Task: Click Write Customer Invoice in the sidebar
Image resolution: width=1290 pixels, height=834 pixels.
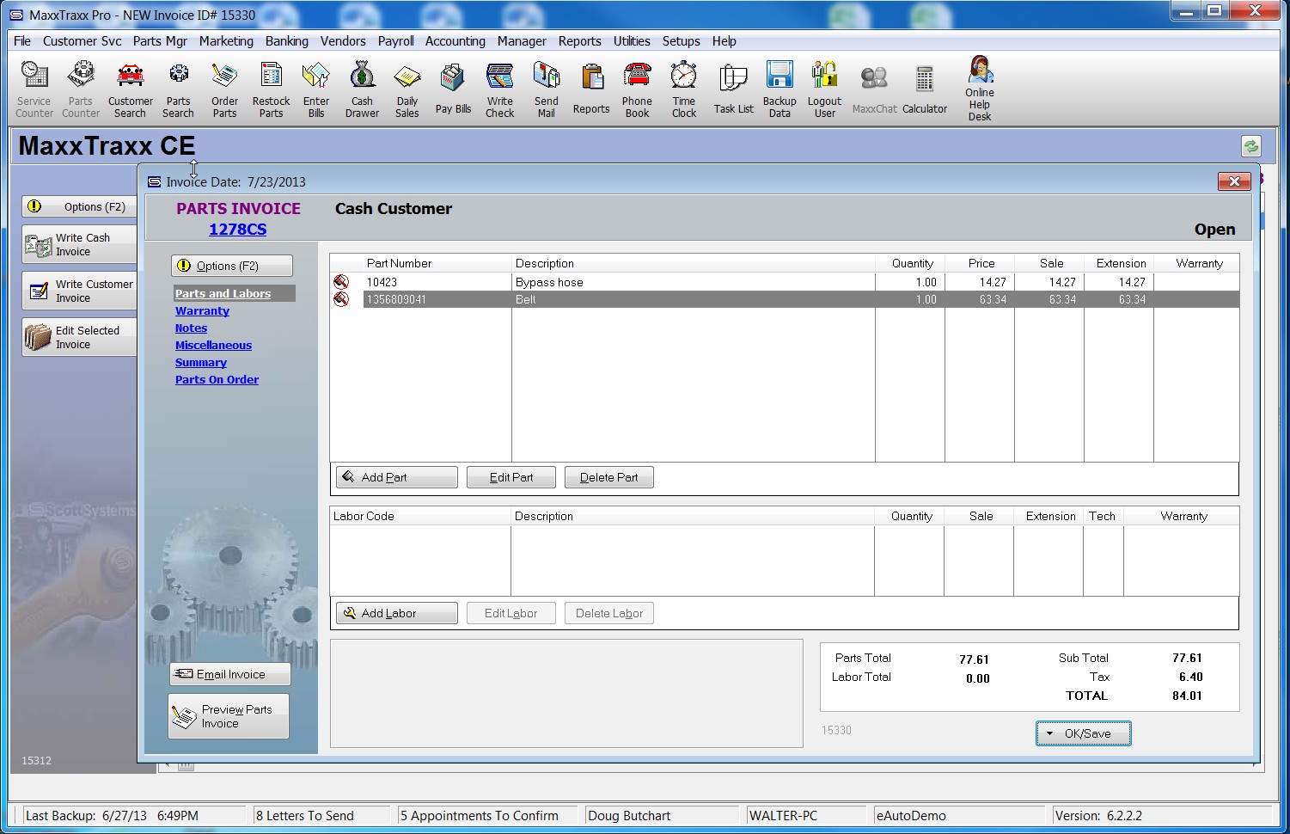Action: [79, 291]
